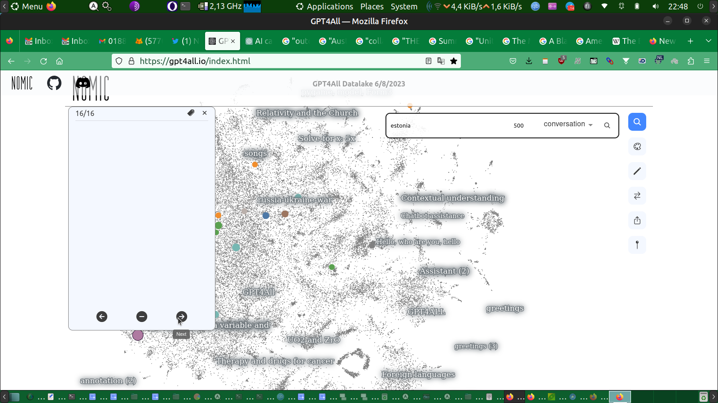Click the swap arrows tool
Viewport: 718px width, 403px height.
tap(637, 196)
